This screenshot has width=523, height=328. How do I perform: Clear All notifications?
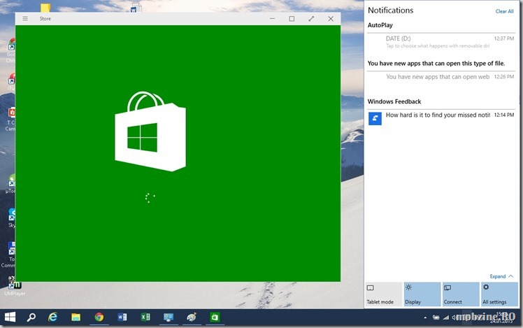(504, 11)
